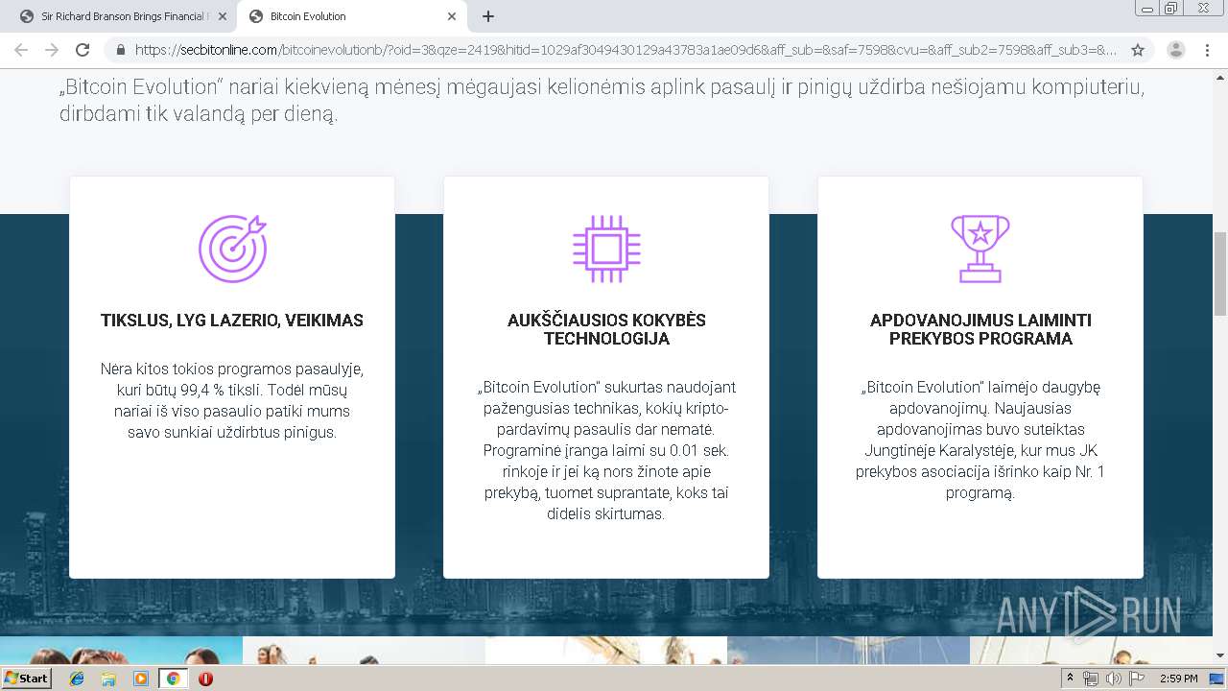Open the Action Center flag icon
Viewport: 1228px width, 691px height.
[x=1137, y=679]
